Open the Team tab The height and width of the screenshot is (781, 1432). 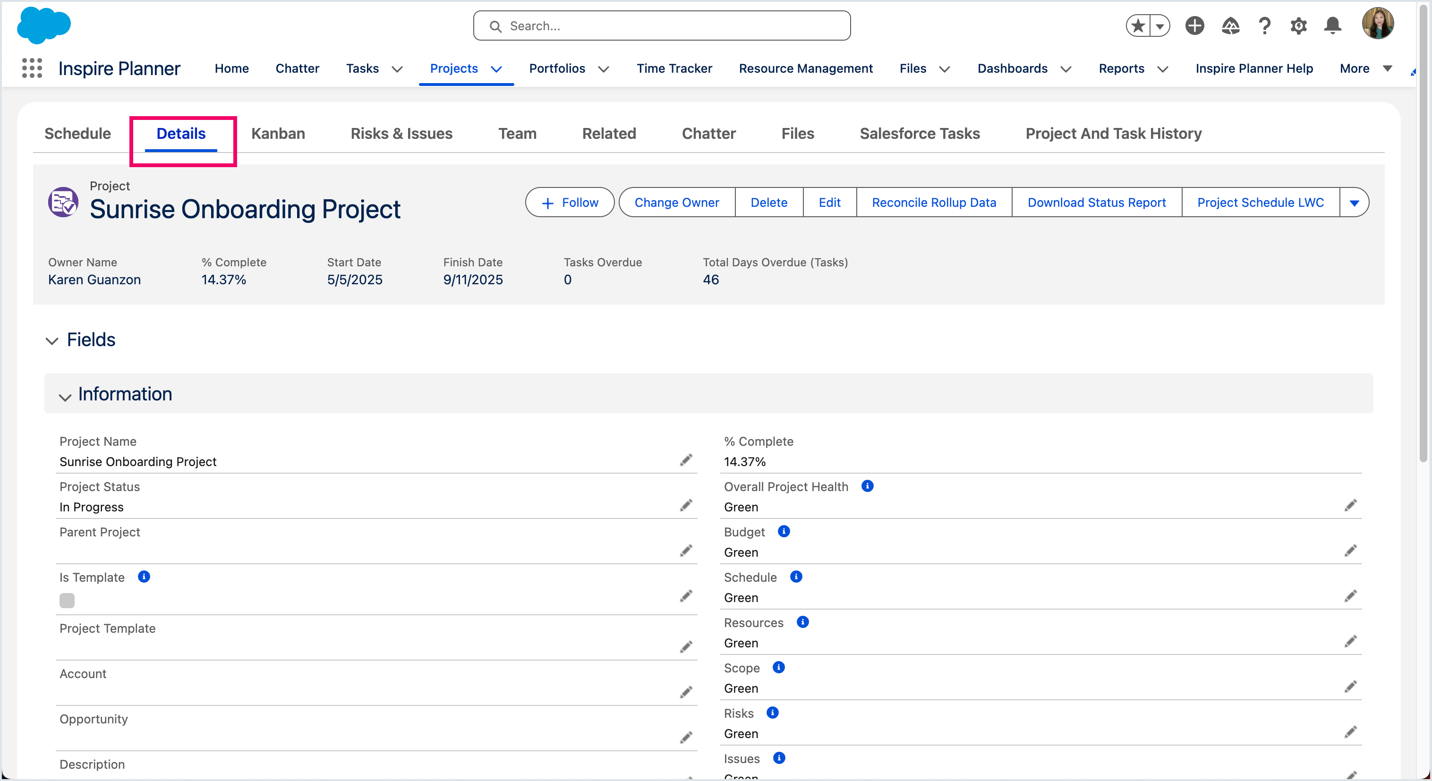point(517,134)
